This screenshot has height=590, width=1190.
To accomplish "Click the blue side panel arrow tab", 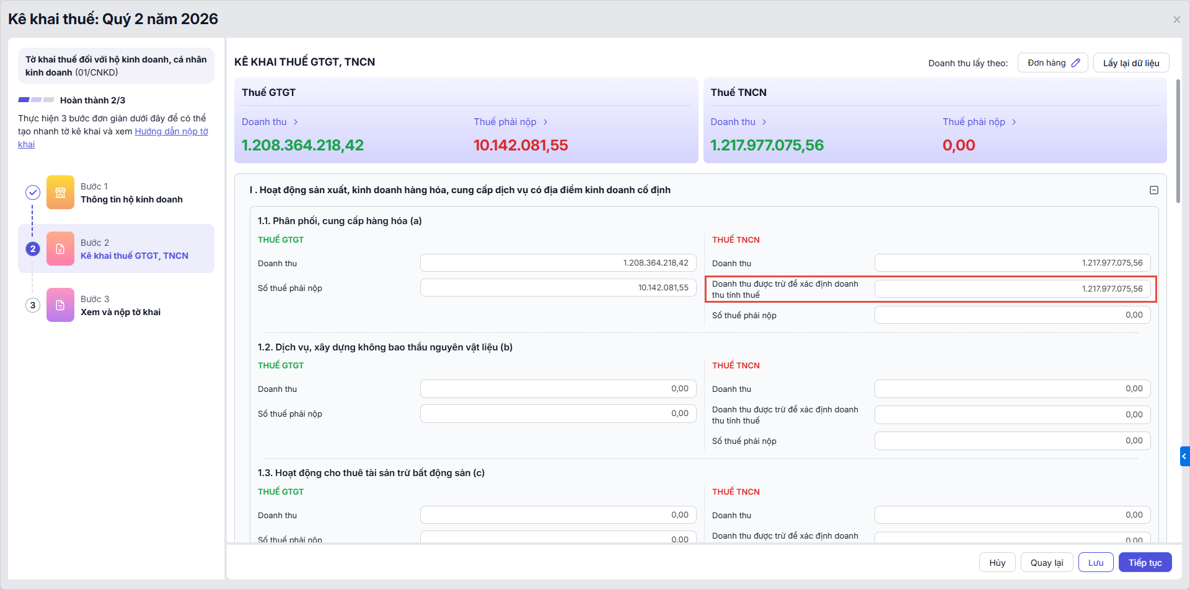I will [x=1184, y=456].
